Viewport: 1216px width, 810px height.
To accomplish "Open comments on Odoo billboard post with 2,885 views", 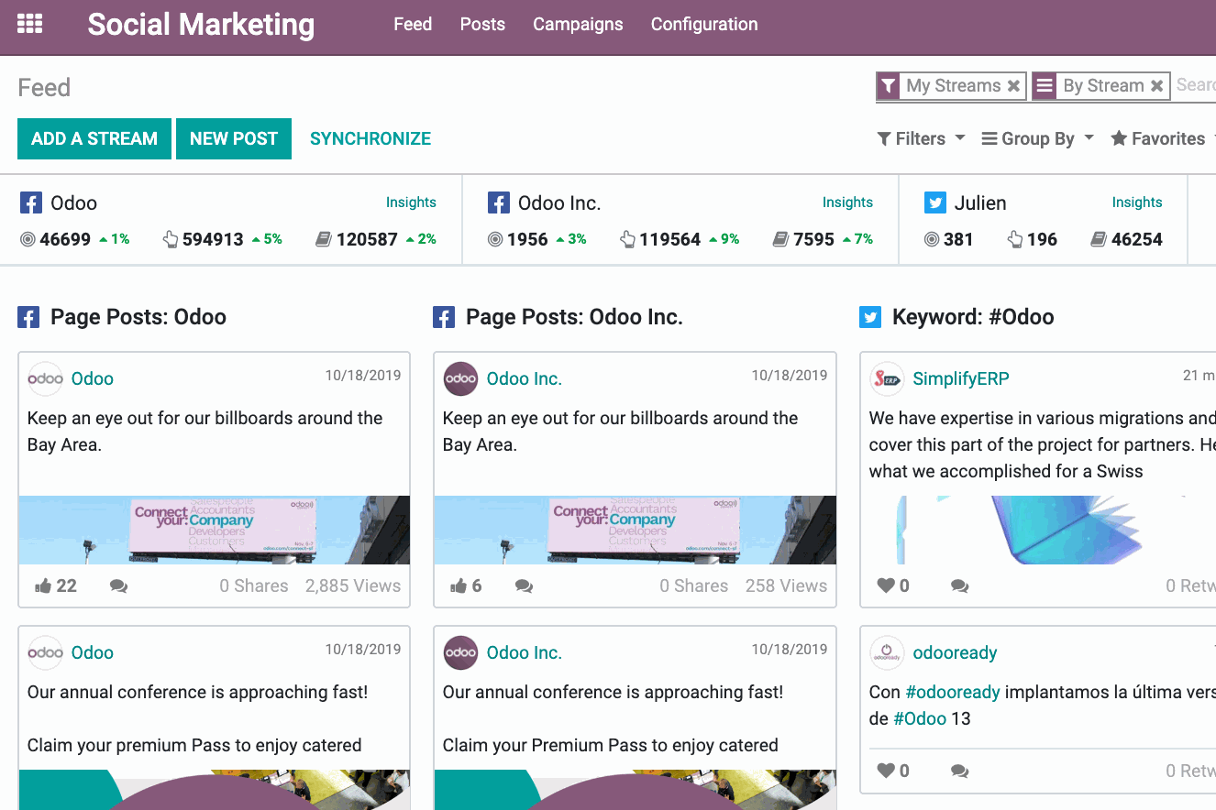I will coord(118,586).
